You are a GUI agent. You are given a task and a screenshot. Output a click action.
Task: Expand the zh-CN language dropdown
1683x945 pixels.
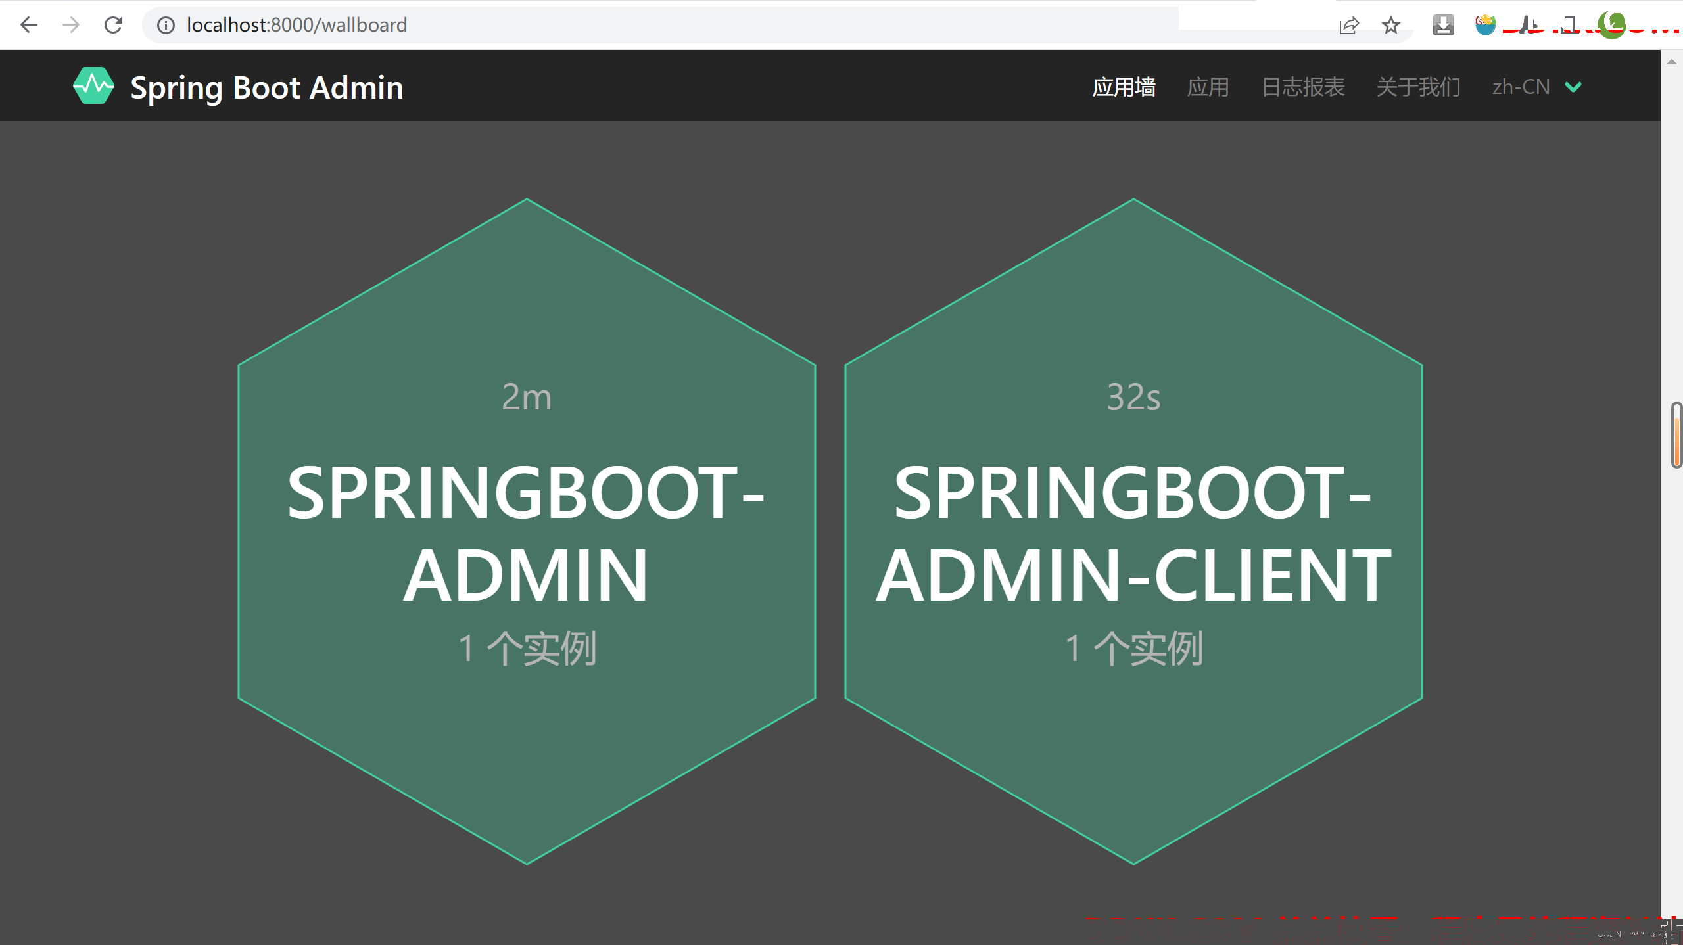coord(1536,87)
